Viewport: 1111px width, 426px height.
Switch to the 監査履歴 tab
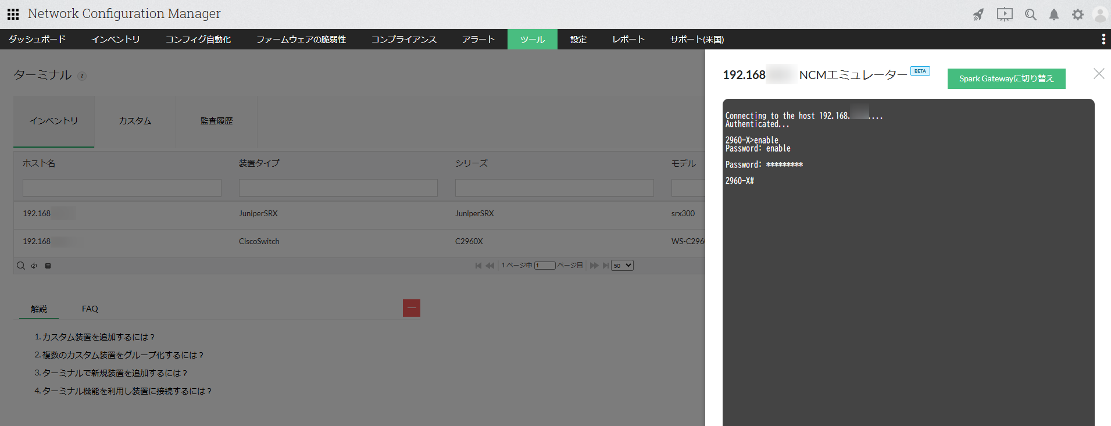pyautogui.click(x=216, y=121)
